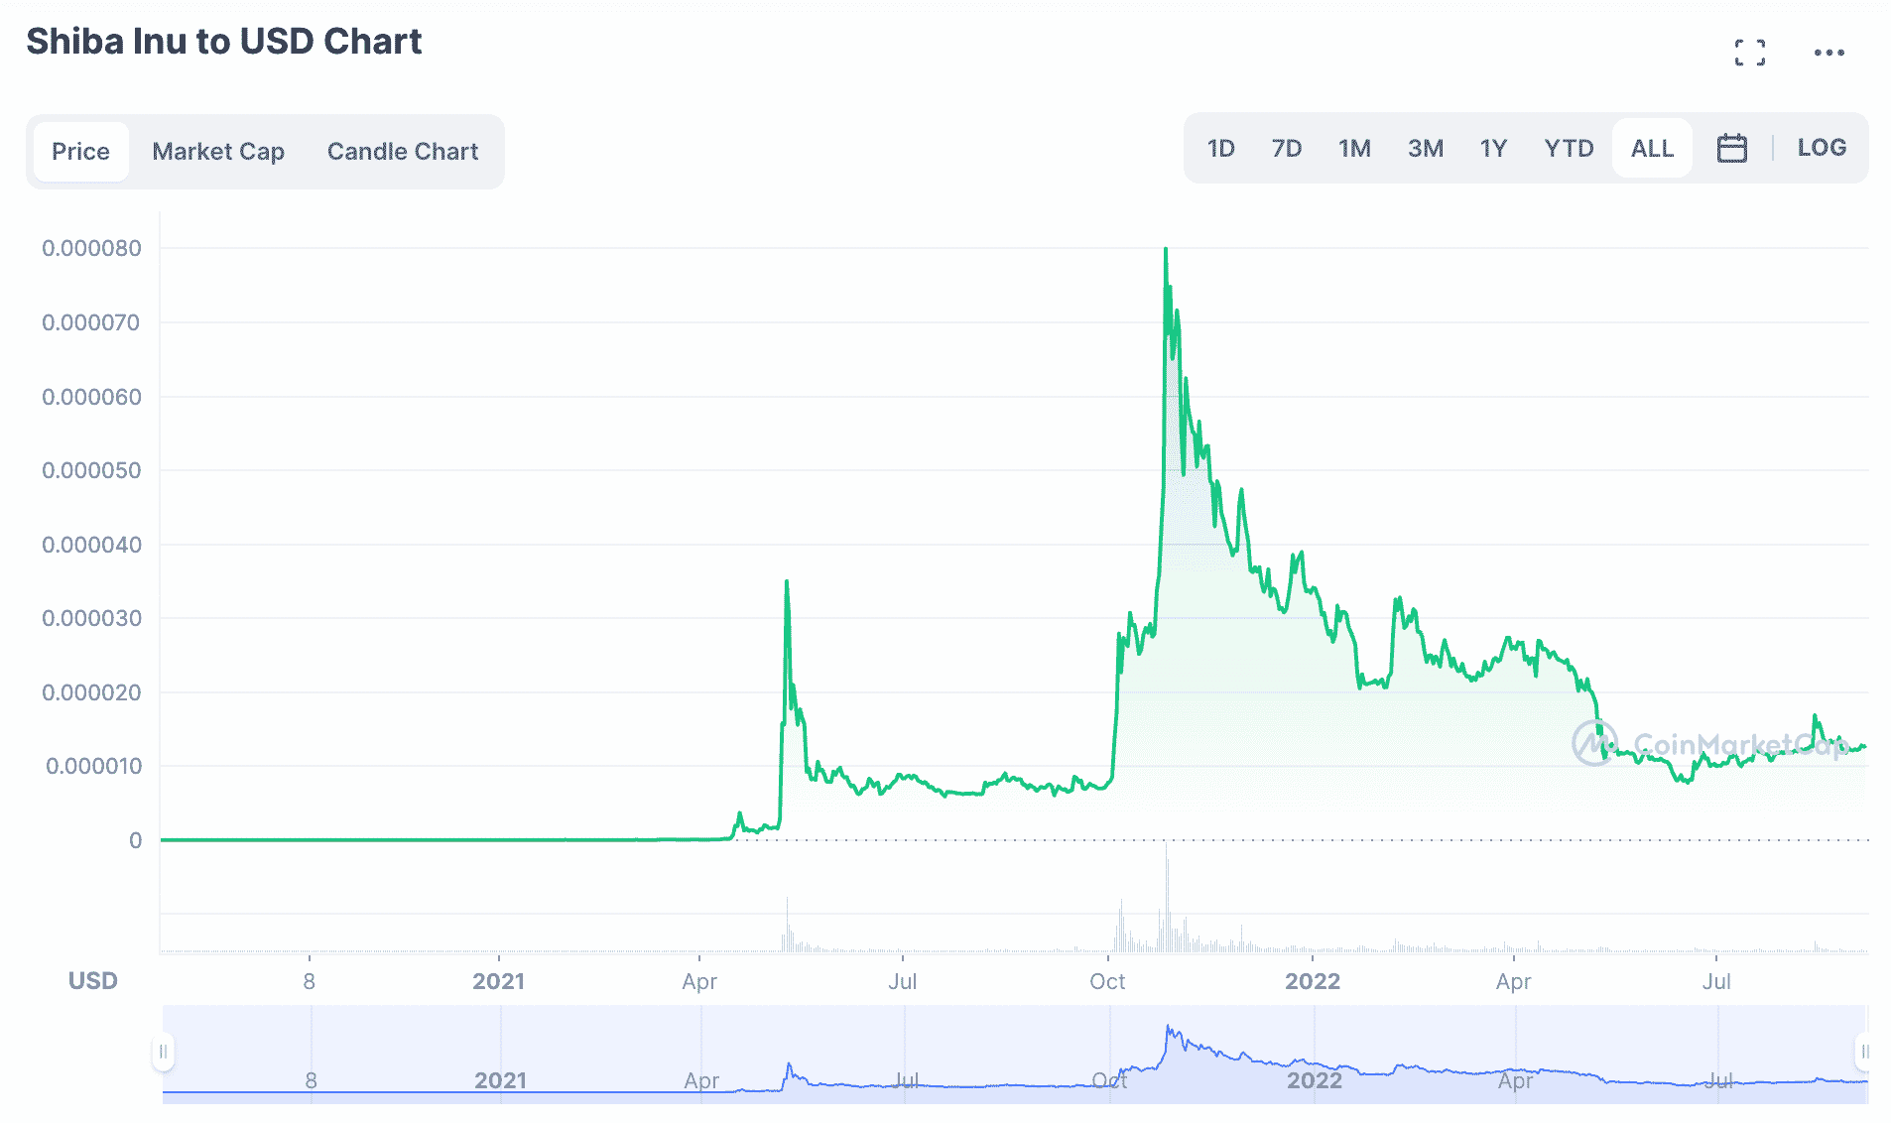The image size is (1891, 1123).
Task: Click the left handle of the range navigator
Action: coord(163,1052)
